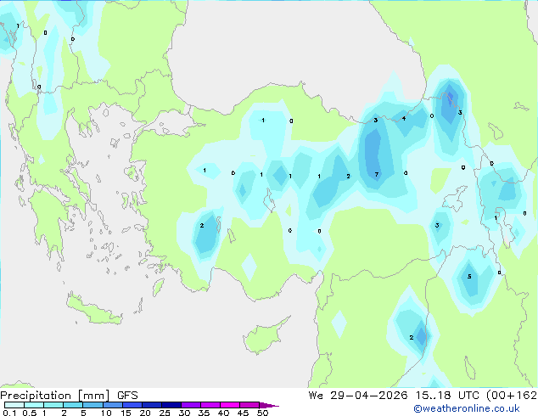
Task: Click the purple arrow end of legend bar
Action: tap(269, 405)
